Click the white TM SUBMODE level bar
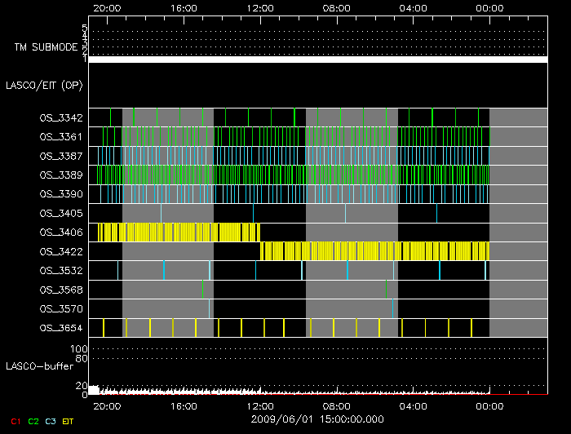The width and height of the screenshot is (571, 434). pyautogui.click(x=318, y=60)
